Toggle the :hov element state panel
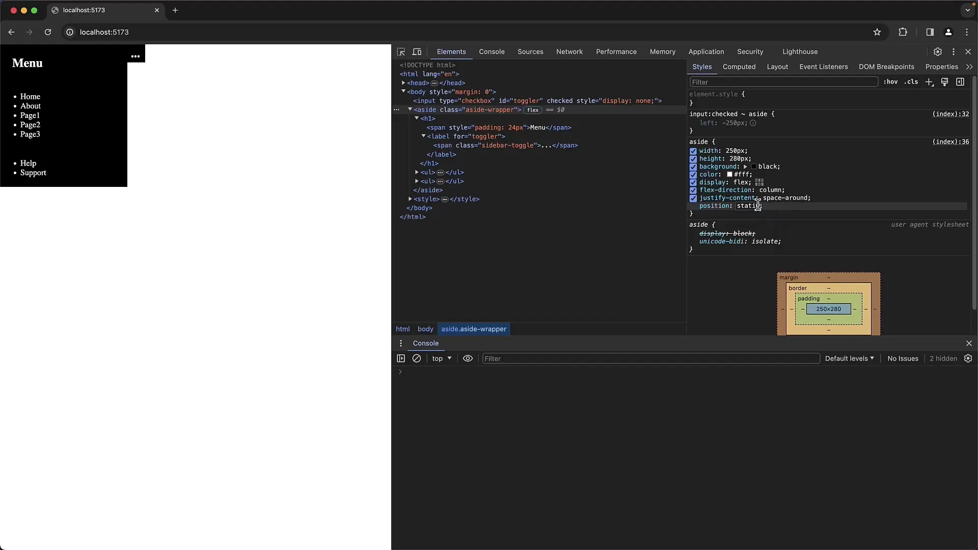Viewport: 978px width, 550px height. click(890, 82)
